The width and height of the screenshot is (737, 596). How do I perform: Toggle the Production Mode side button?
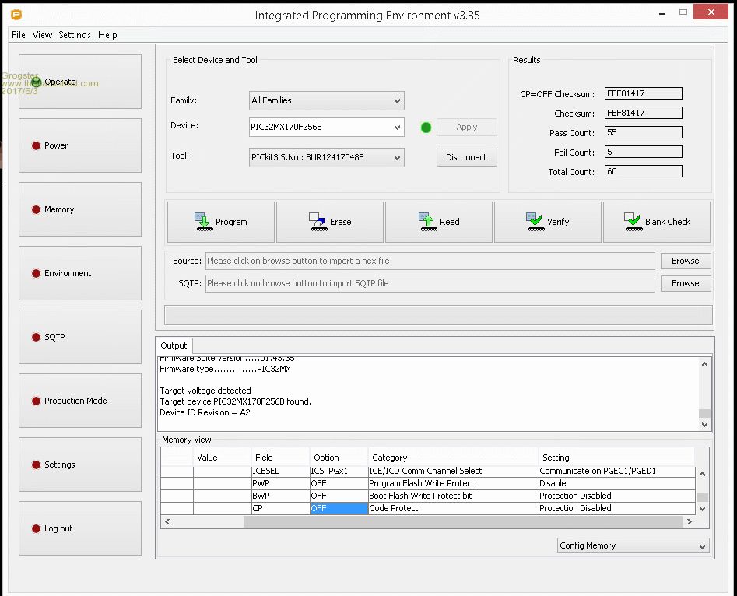(x=80, y=401)
